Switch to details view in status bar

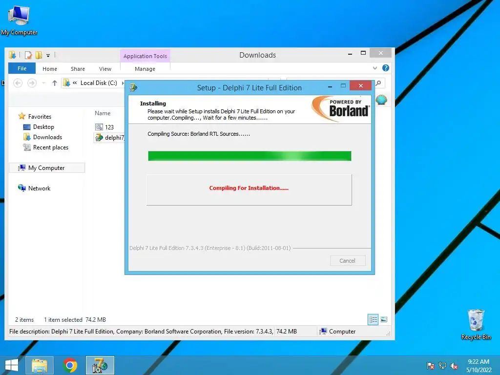tap(373, 319)
